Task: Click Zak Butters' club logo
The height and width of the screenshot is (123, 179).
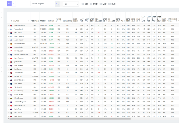Action: pos(11,69)
